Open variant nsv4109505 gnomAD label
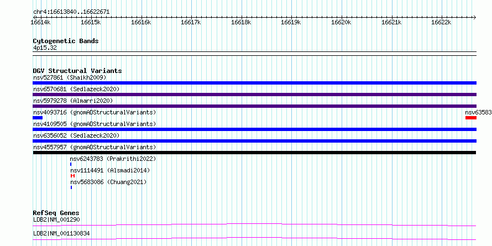 click(x=95, y=124)
